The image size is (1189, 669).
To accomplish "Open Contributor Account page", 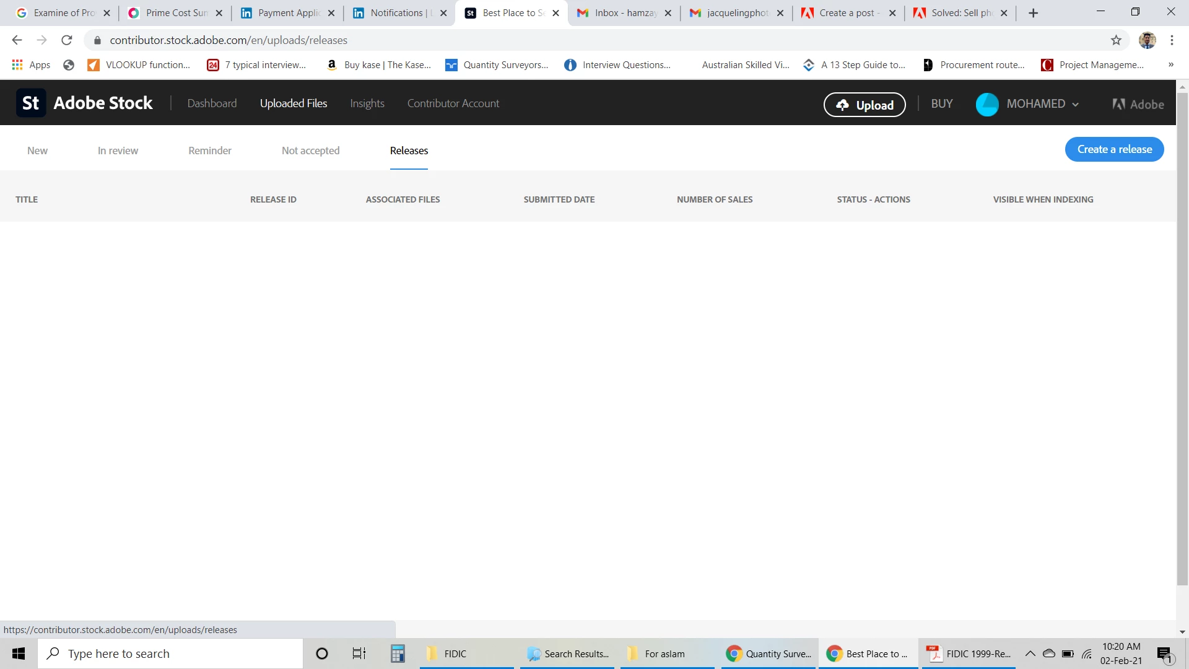I will pyautogui.click(x=453, y=103).
